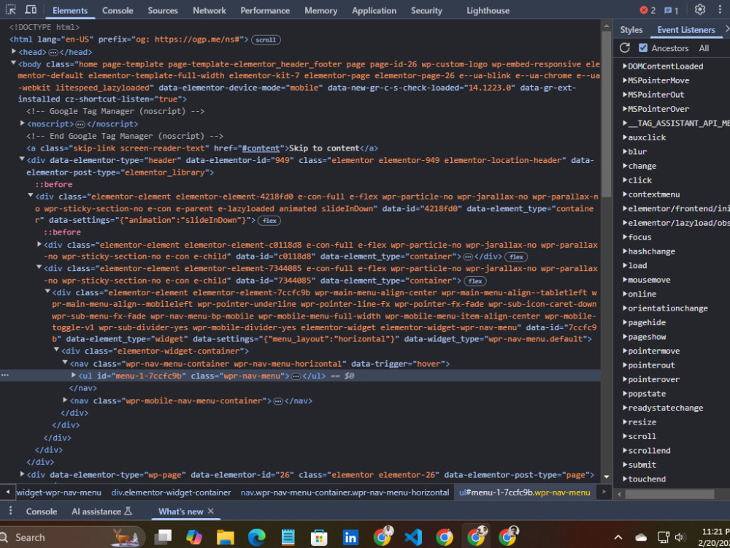
Task: Open Microsoft Store from the taskbar
Action: pos(319,537)
